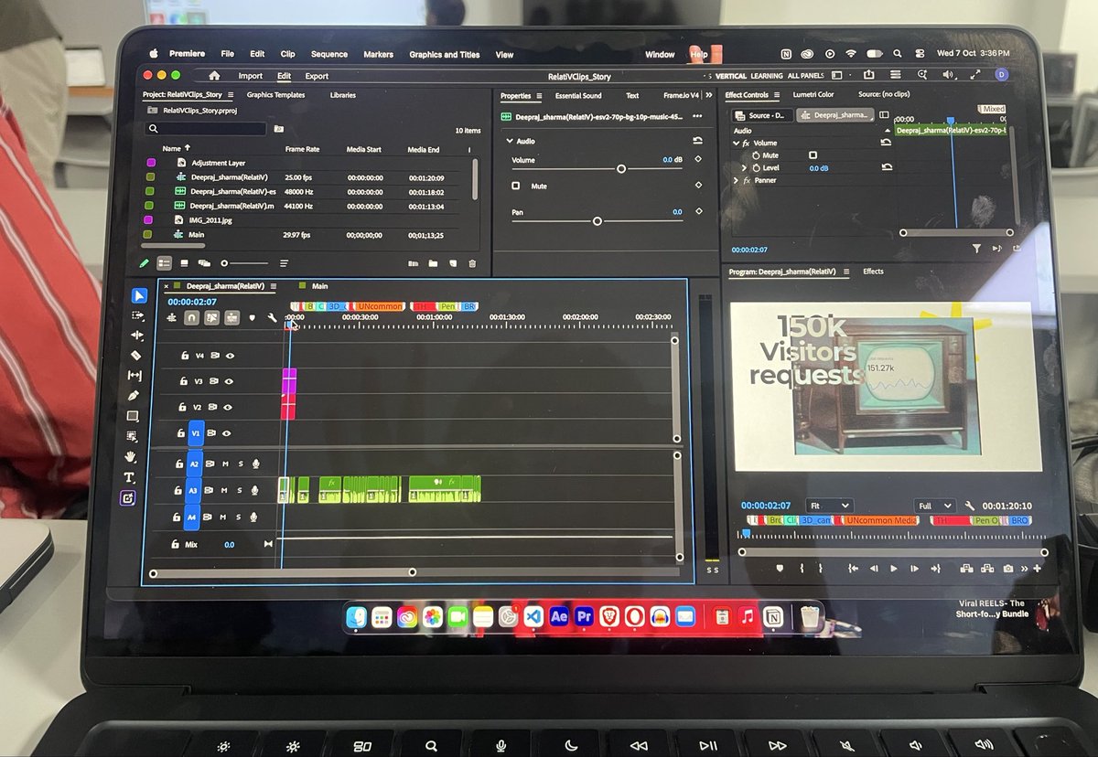Screen dimensions: 1098x757
Task: Open After Effects in the Dock
Action: [559, 617]
